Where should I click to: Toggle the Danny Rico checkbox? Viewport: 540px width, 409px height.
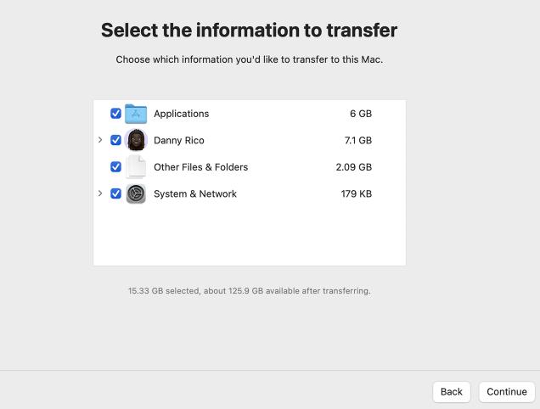tap(116, 140)
